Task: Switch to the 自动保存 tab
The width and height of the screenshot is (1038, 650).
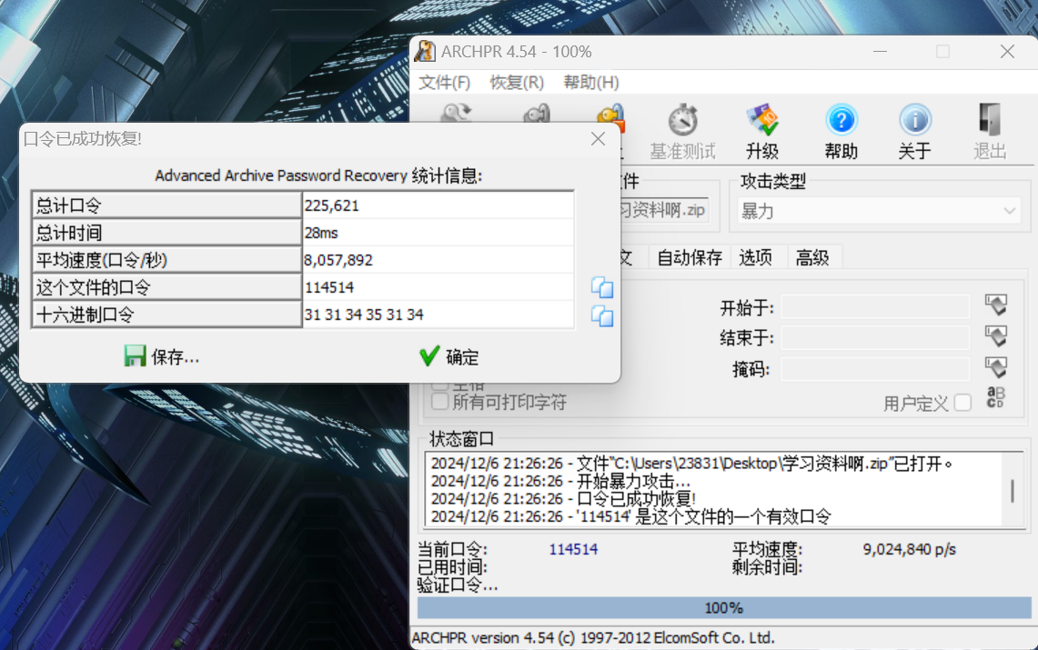Action: click(x=690, y=258)
